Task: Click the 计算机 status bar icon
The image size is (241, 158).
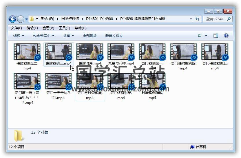Action: [192, 147]
